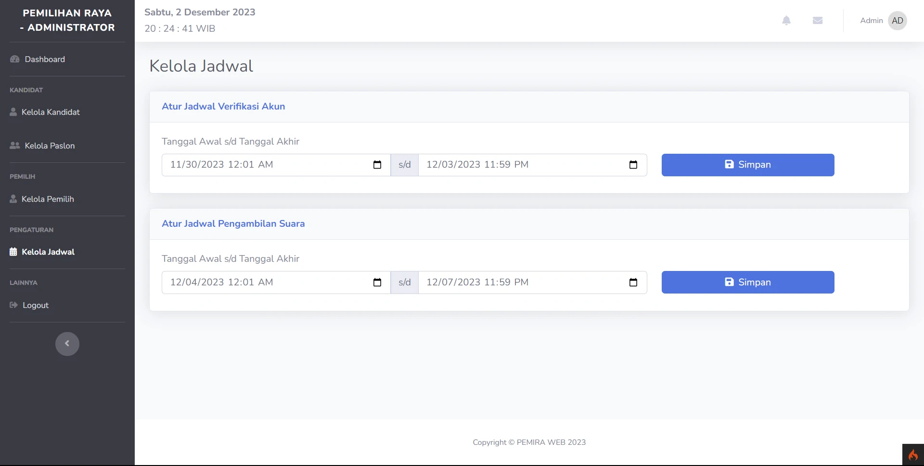
Task: Open the messages envelope icon
Action: tap(818, 21)
